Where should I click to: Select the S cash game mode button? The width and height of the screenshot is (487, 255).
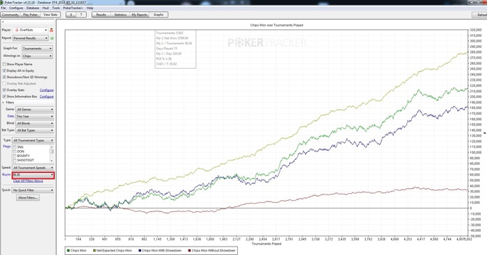pos(71,15)
